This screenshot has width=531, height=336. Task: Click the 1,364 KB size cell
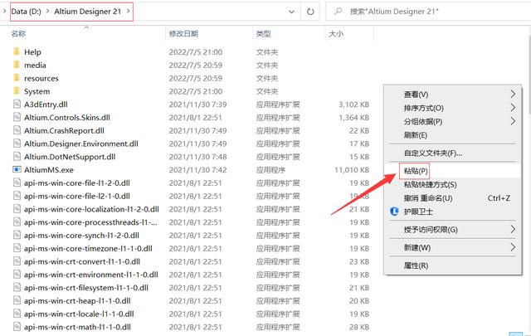(x=354, y=118)
